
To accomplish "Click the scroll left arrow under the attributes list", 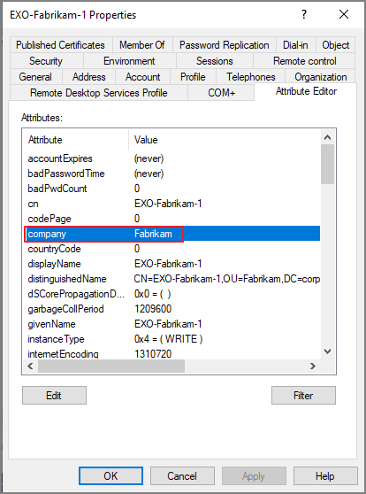I will click(30, 367).
